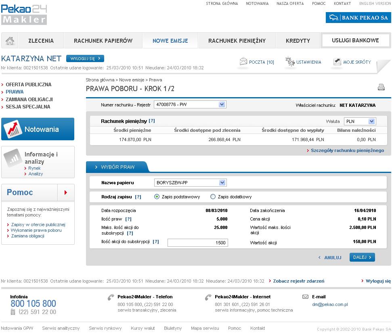
Task: Open Zobacz rejestr zdarzeń link
Action: tap(298, 281)
